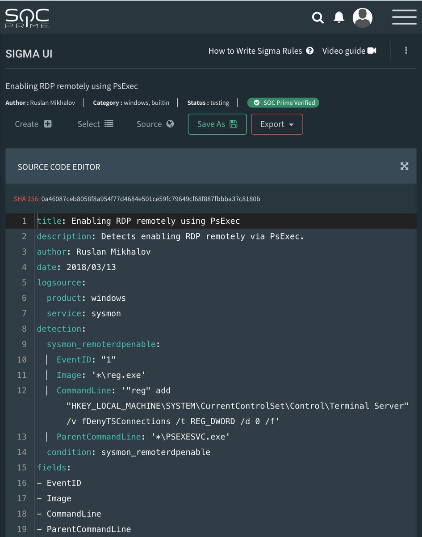Click the logsource: line
This screenshot has height=537, width=422.
[x=61, y=283]
